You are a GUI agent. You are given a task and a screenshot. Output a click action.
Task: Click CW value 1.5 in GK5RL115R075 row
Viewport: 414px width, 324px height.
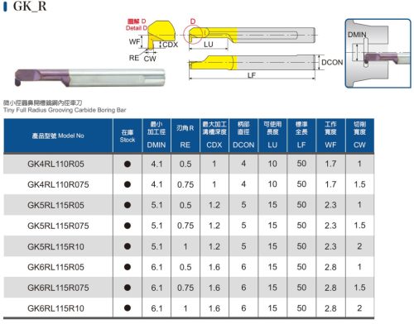click(x=359, y=226)
